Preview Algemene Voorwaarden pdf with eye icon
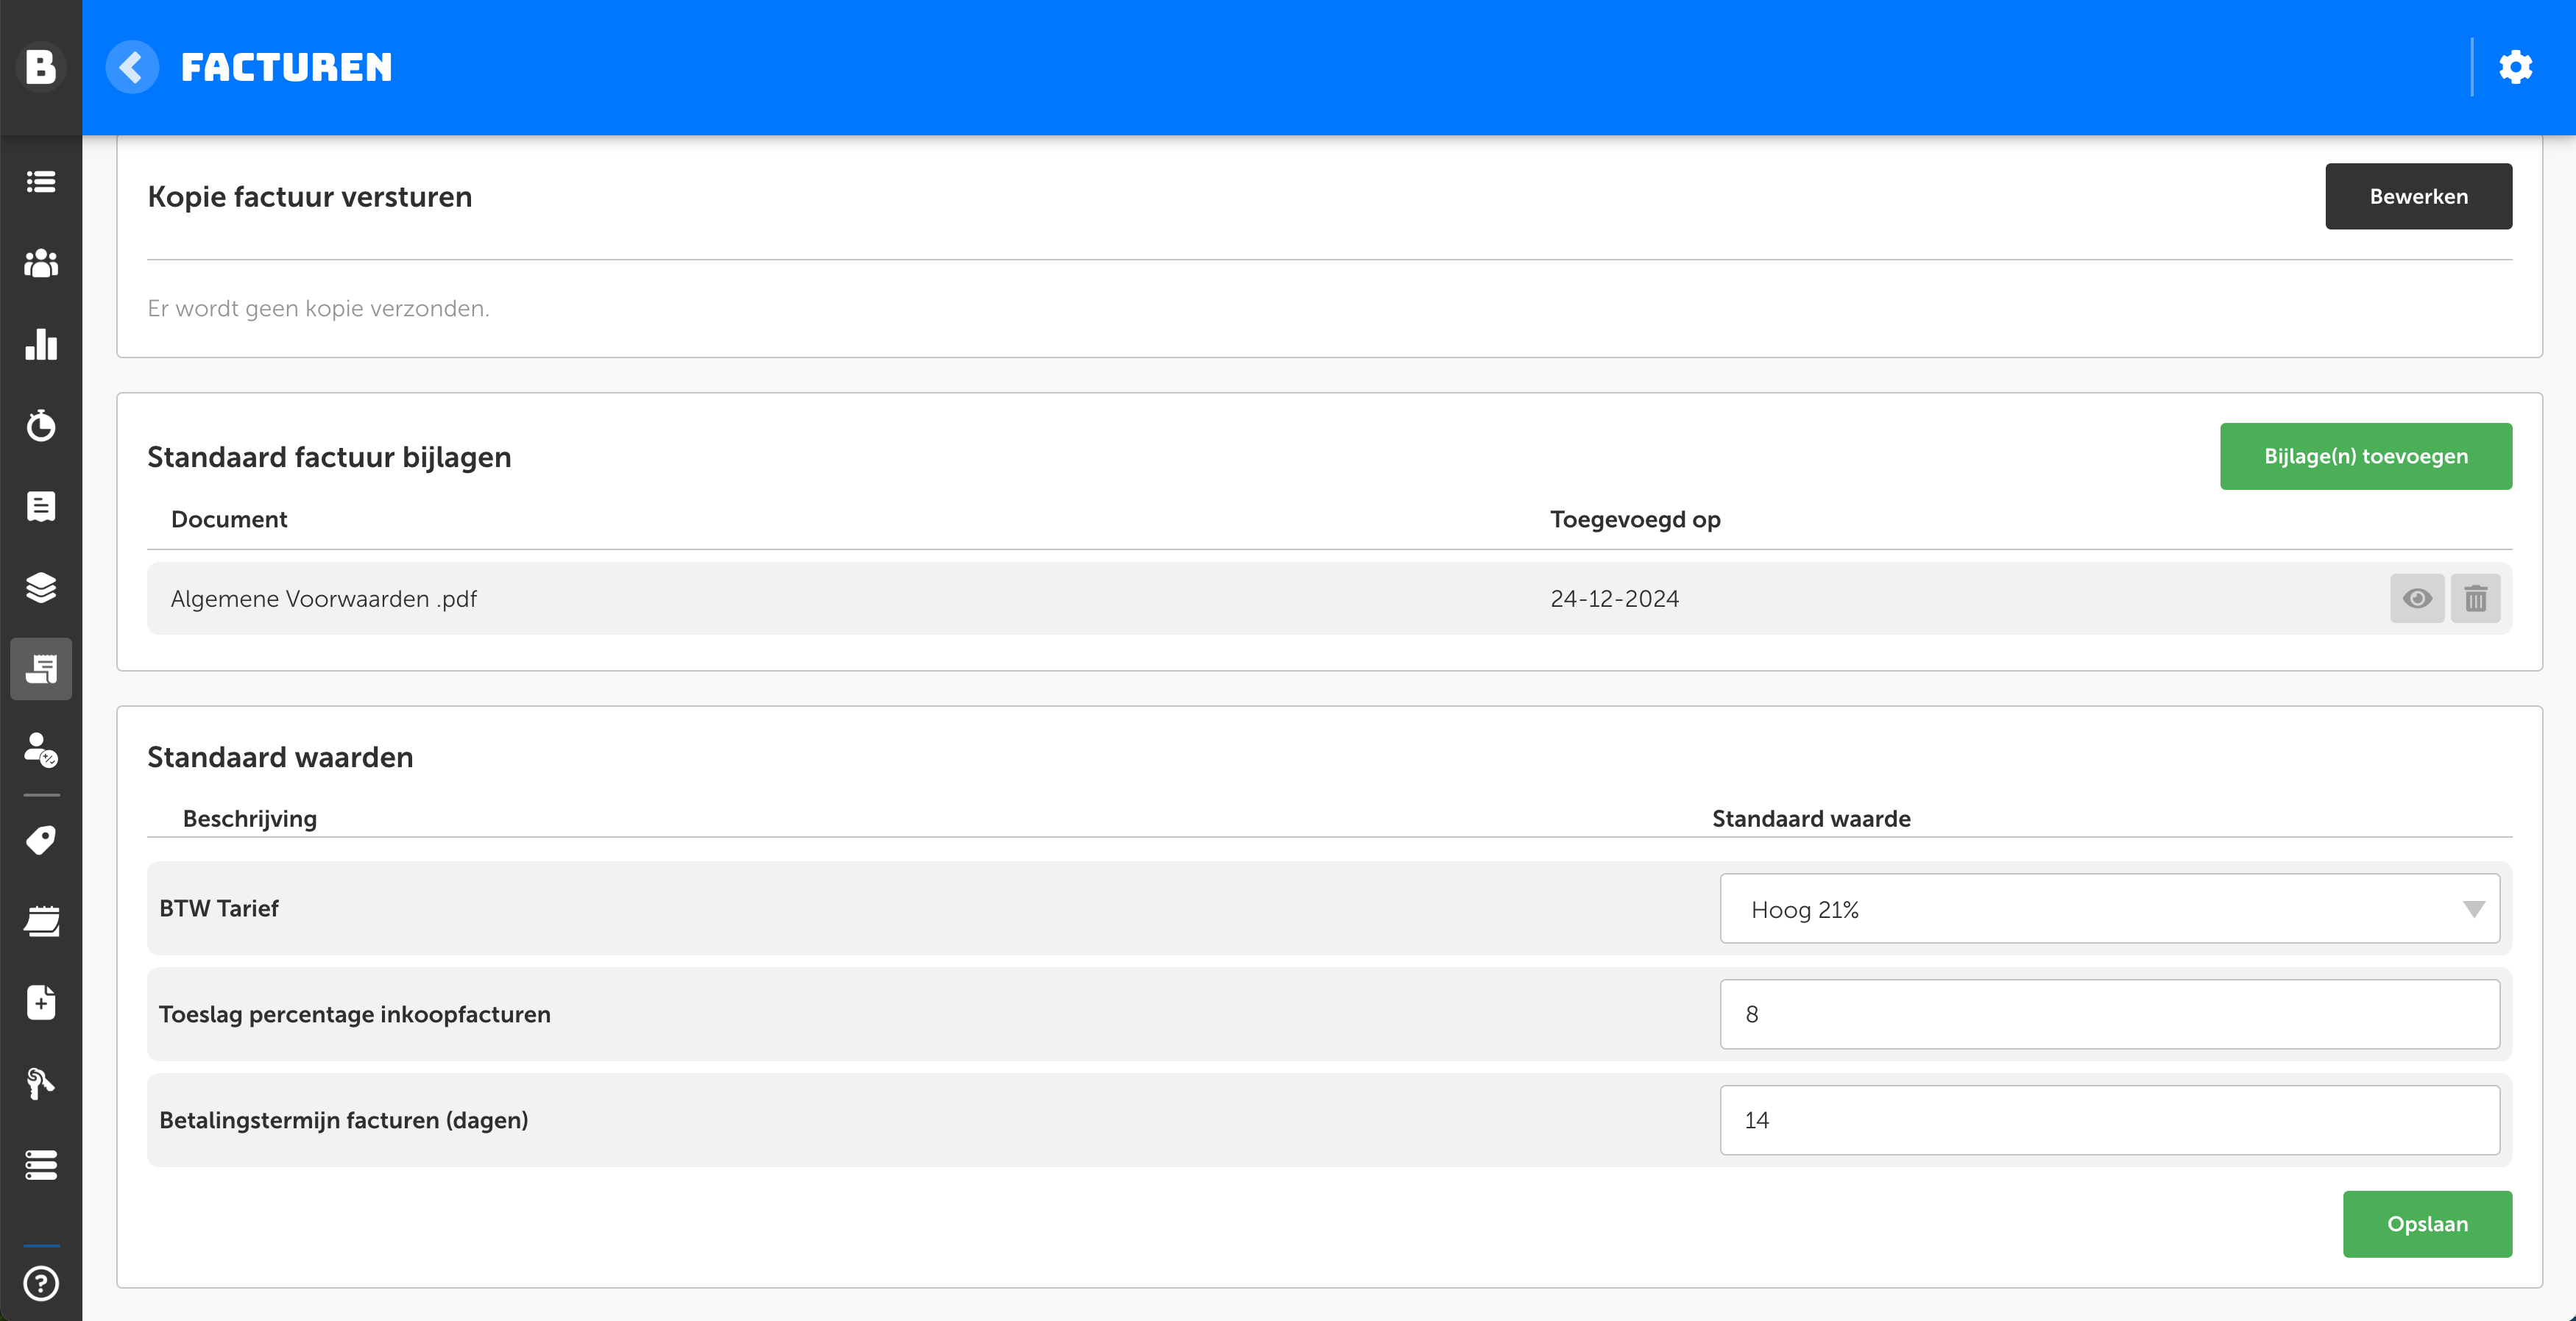This screenshot has height=1321, width=2576. point(2417,599)
